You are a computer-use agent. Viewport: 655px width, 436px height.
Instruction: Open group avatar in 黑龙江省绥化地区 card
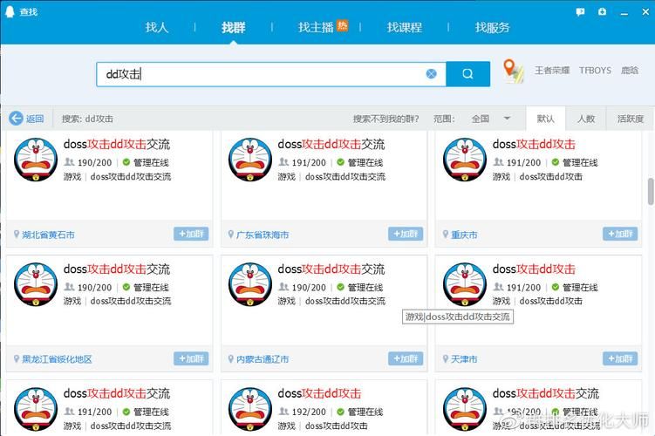click(x=36, y=284)
